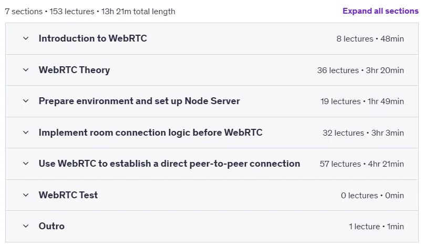The image size is (425, 244).
Task: Open Use WebRTC to establish direct connection title
Action: click(x=169, y=164)
